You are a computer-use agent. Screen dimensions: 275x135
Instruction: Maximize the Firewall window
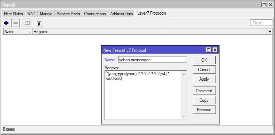pyautogui.click(x=264, y=5)
